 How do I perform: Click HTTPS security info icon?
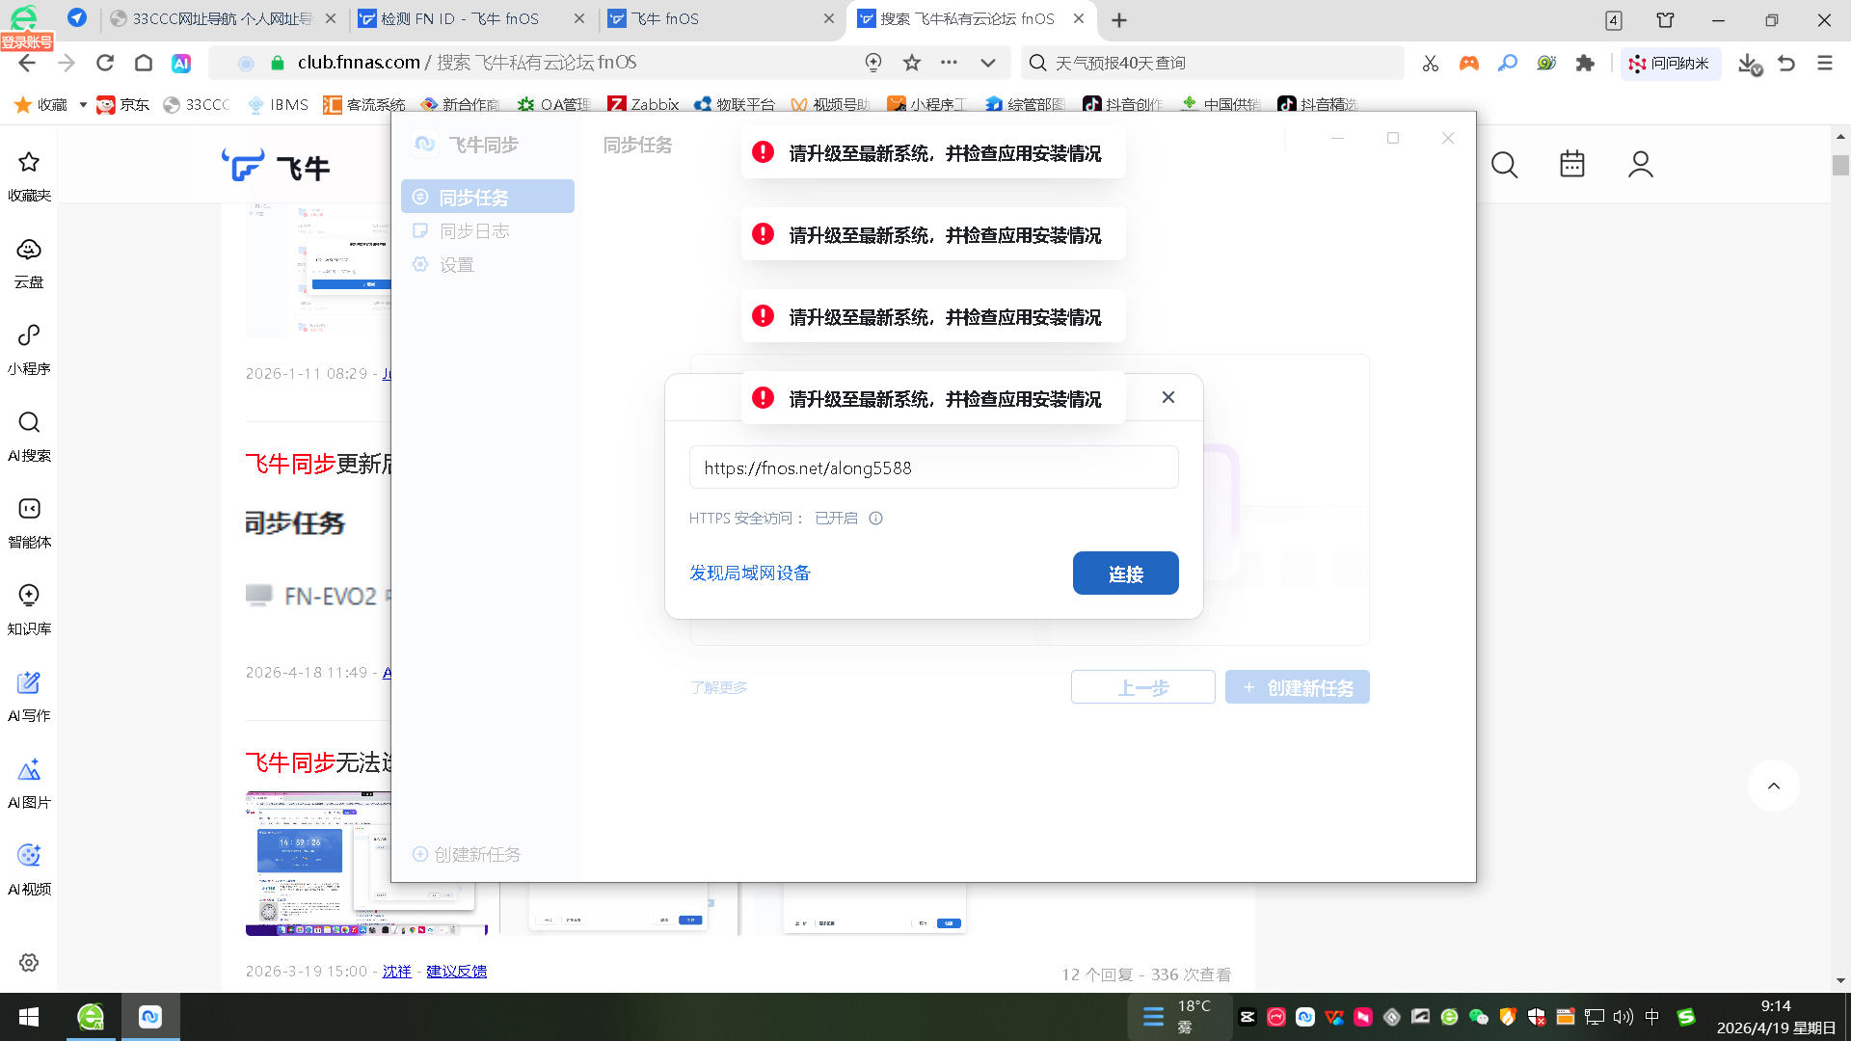pyautogui.click(x=875, y=518)
